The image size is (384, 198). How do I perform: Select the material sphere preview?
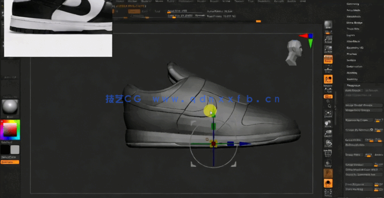tap(10, 107)
